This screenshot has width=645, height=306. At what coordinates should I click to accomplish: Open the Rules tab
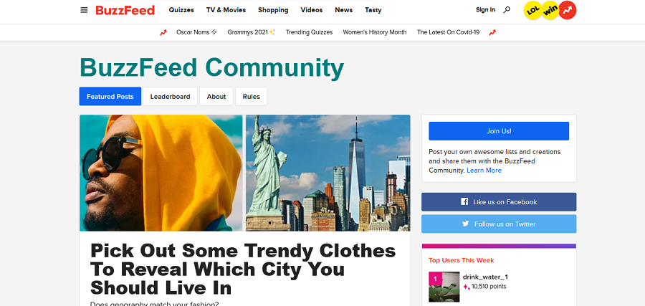(x=252, y=97)
